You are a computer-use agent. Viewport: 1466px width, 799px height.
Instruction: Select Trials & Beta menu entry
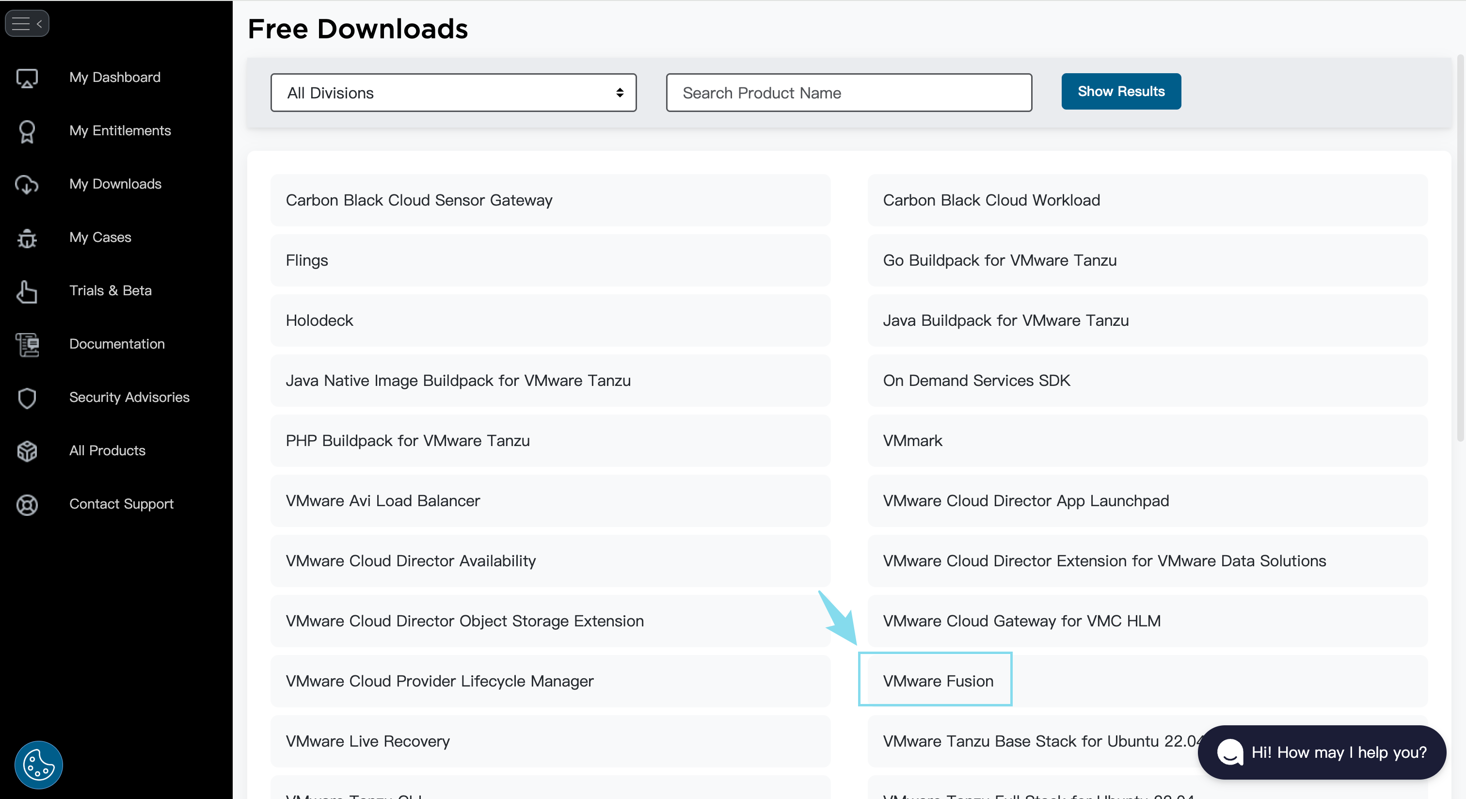coord(111,291)
